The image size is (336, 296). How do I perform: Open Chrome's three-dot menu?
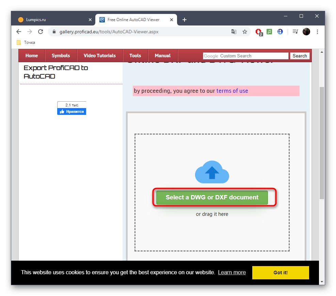click(317, 32)
